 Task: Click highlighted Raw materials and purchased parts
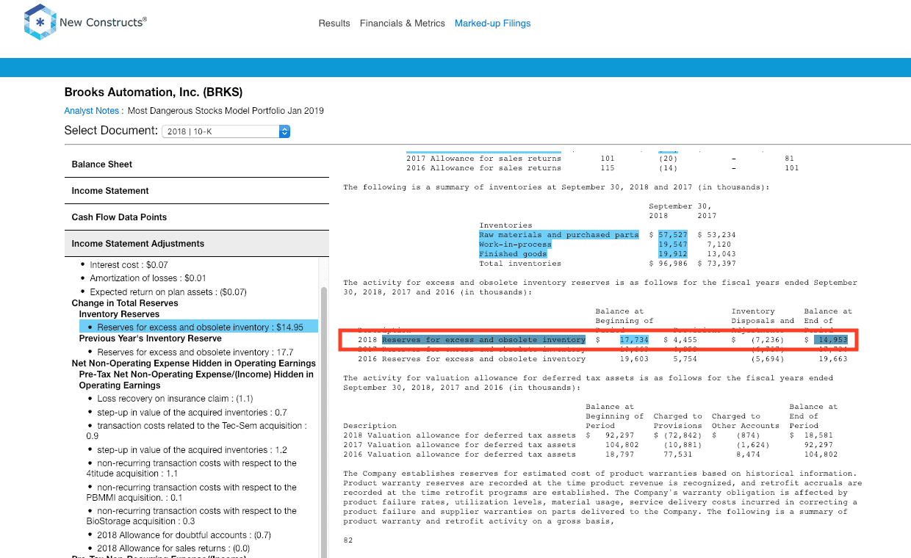tap(559, 235)
